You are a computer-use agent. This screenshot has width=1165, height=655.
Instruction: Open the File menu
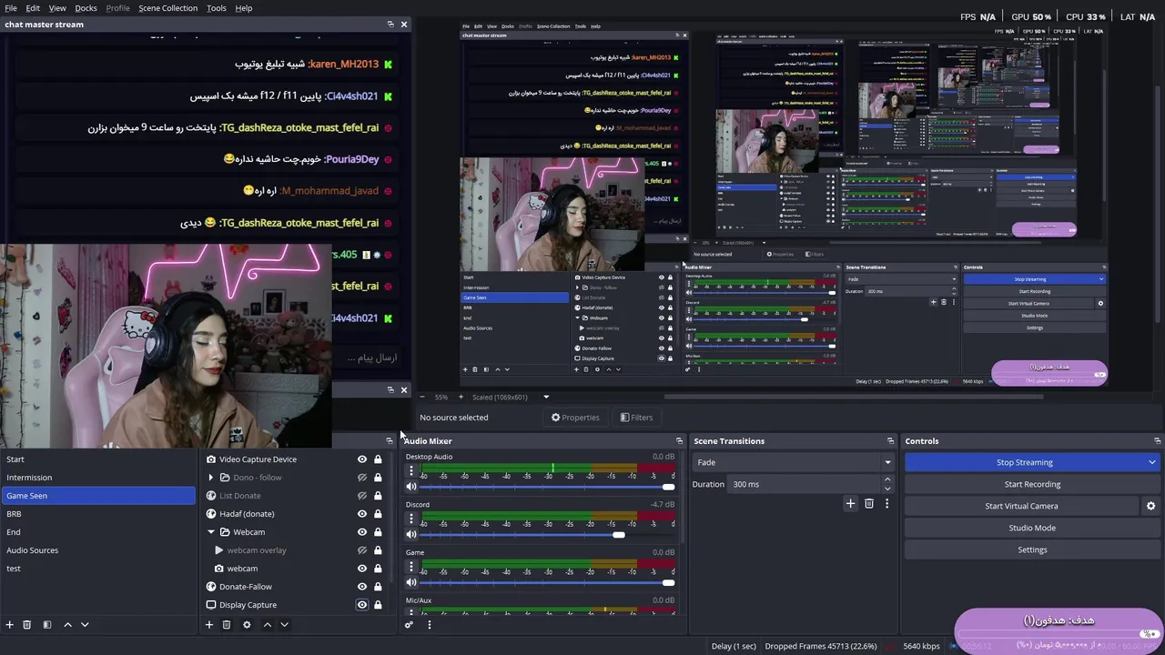(x=11, y=8)
